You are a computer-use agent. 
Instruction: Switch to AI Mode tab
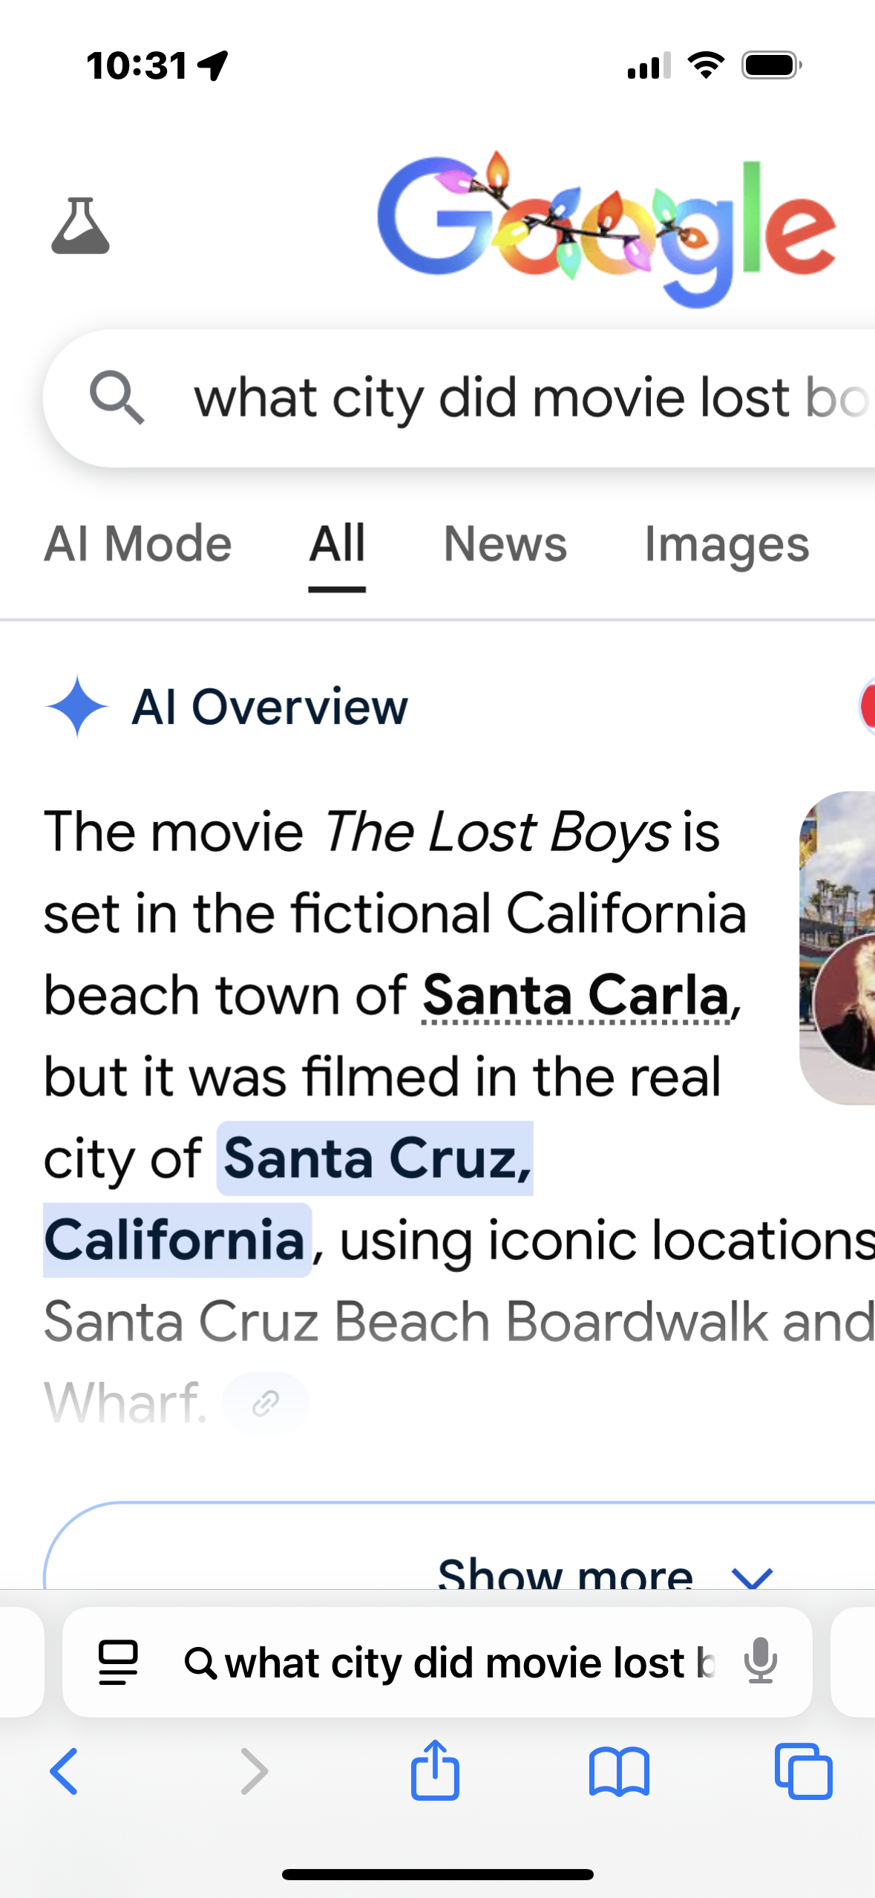point(138,544)
